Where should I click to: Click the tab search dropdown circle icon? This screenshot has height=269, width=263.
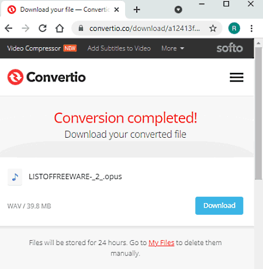coord(178,9)
